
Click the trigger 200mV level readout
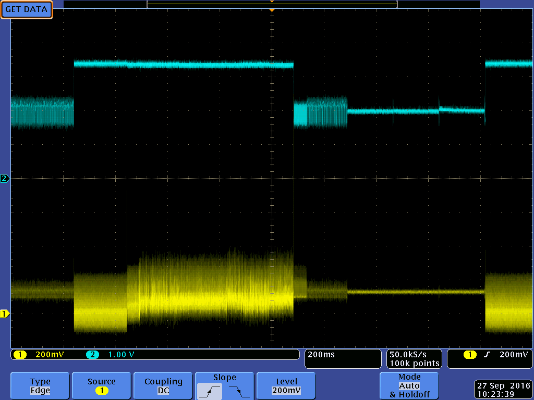[514, 354]
